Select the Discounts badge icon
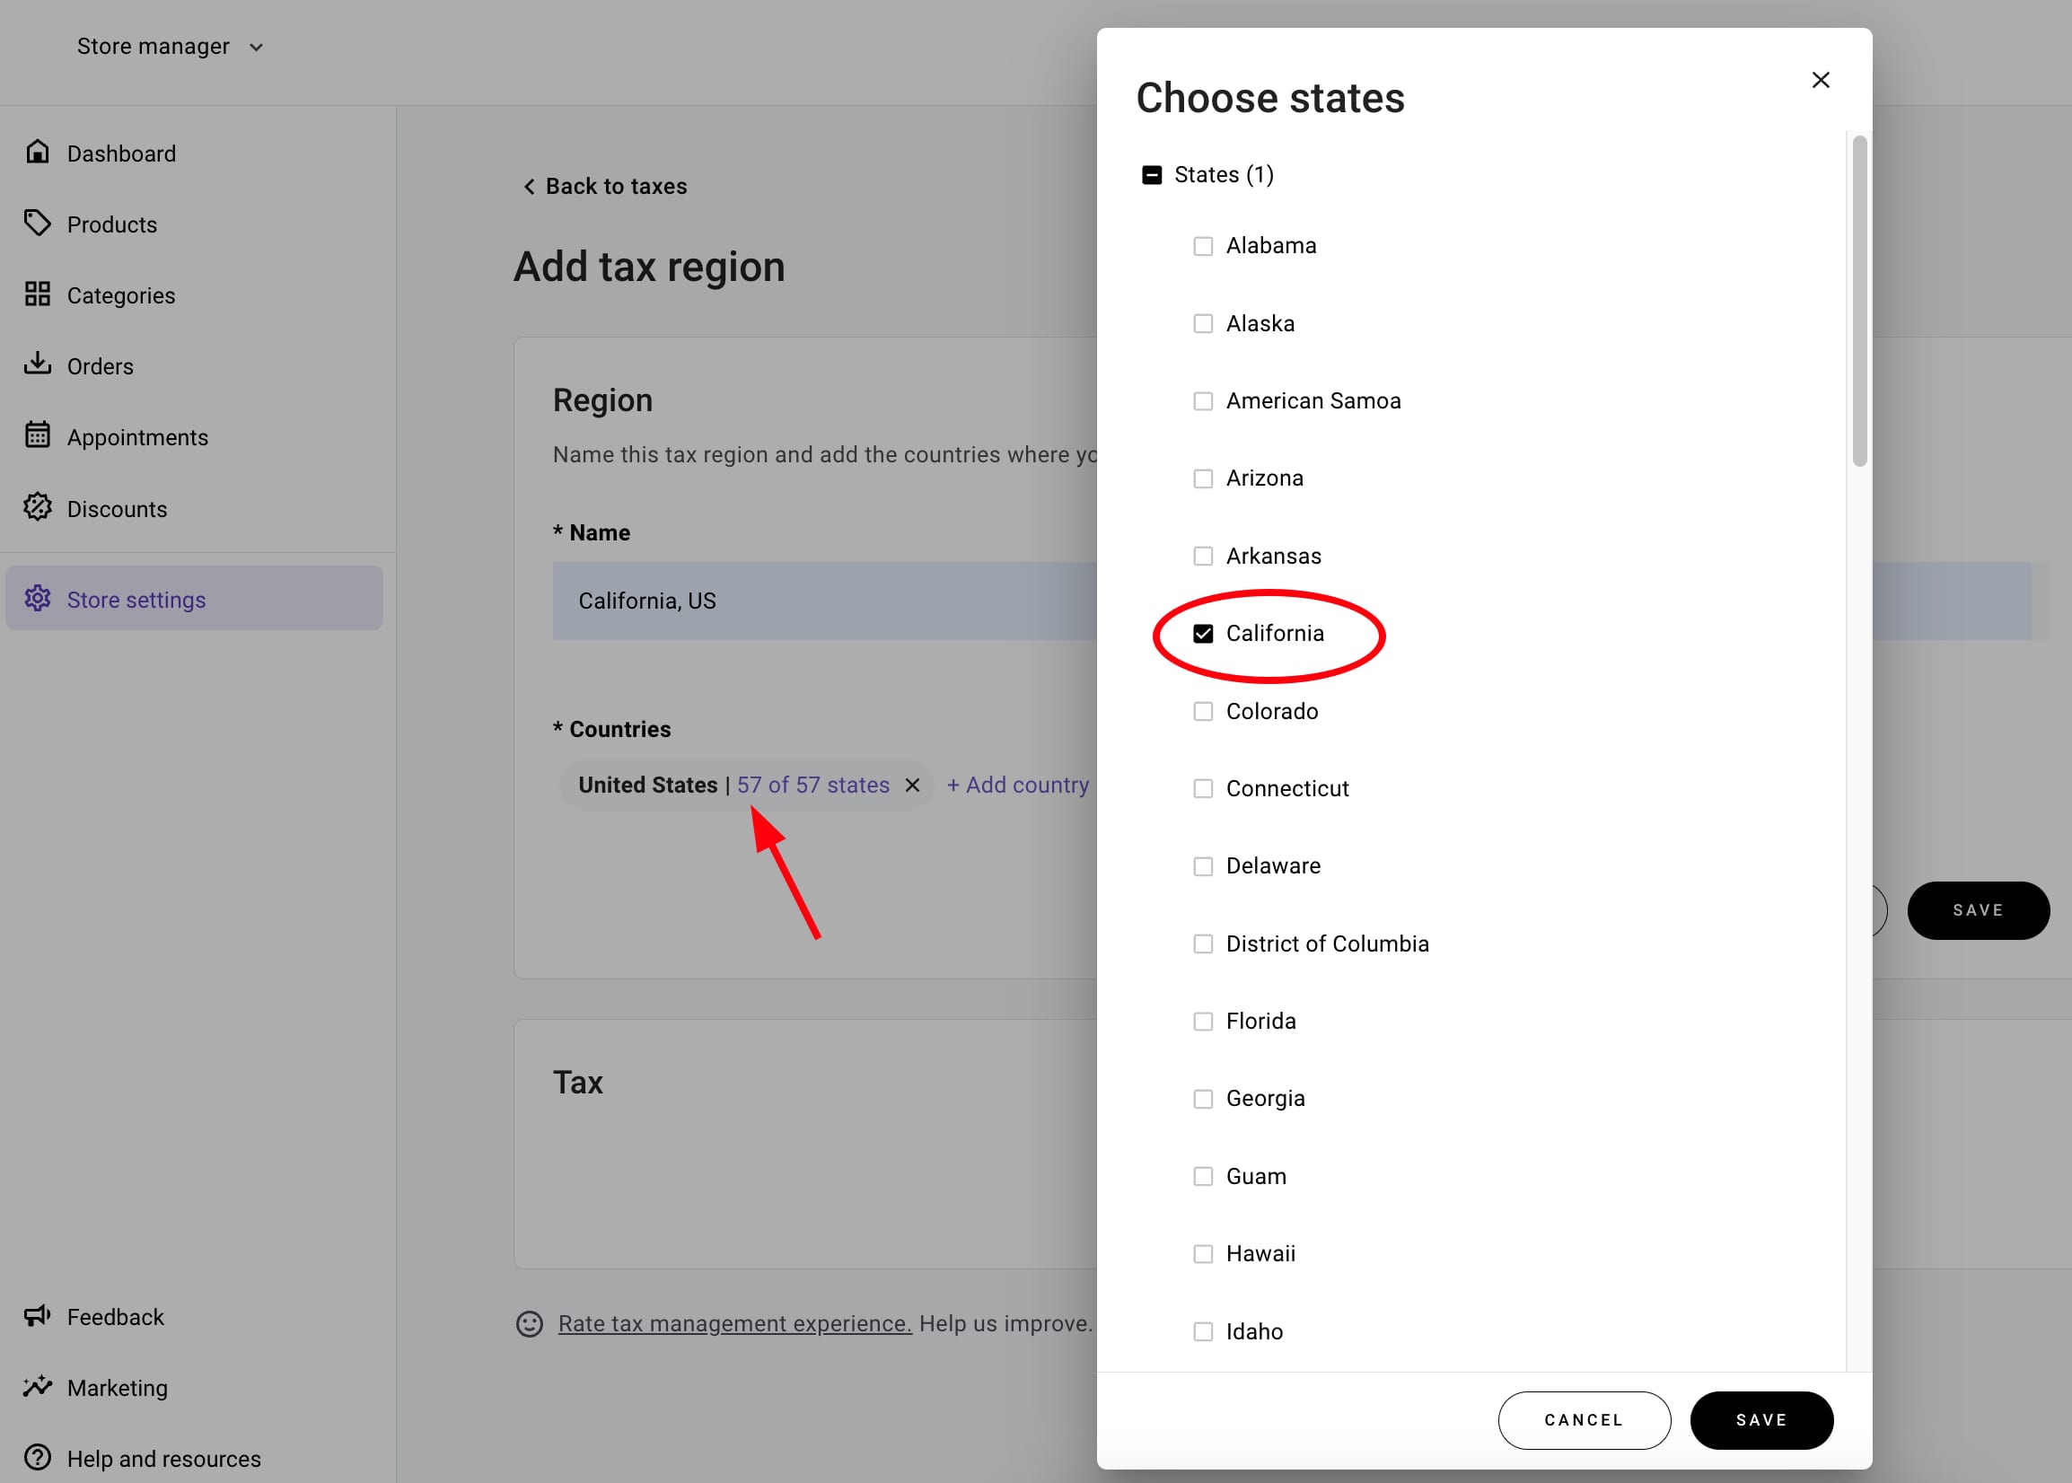This screenshot has height=1483, width=2072. click(38, 508)
